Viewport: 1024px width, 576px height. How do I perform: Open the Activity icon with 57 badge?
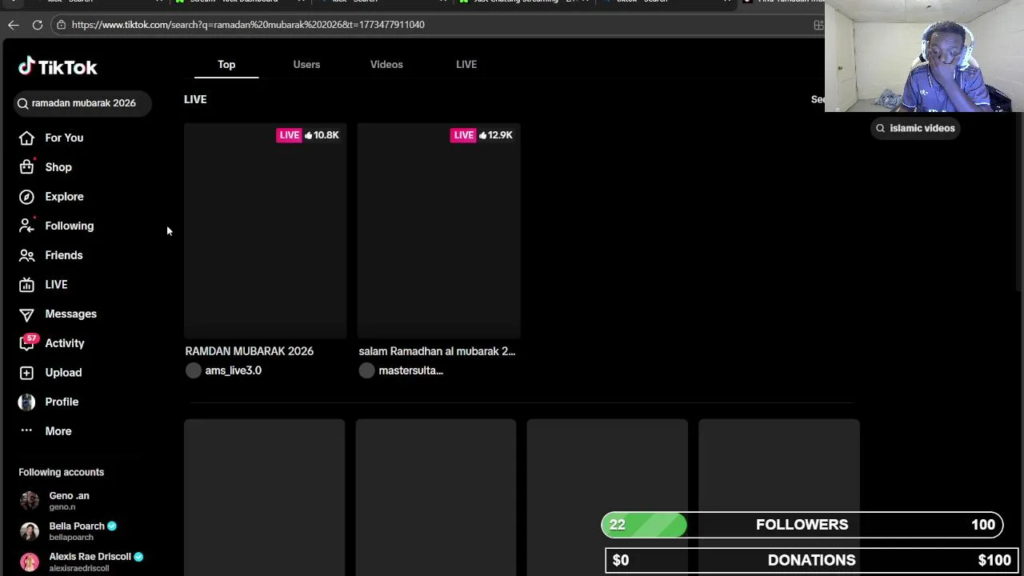[26, 343]
